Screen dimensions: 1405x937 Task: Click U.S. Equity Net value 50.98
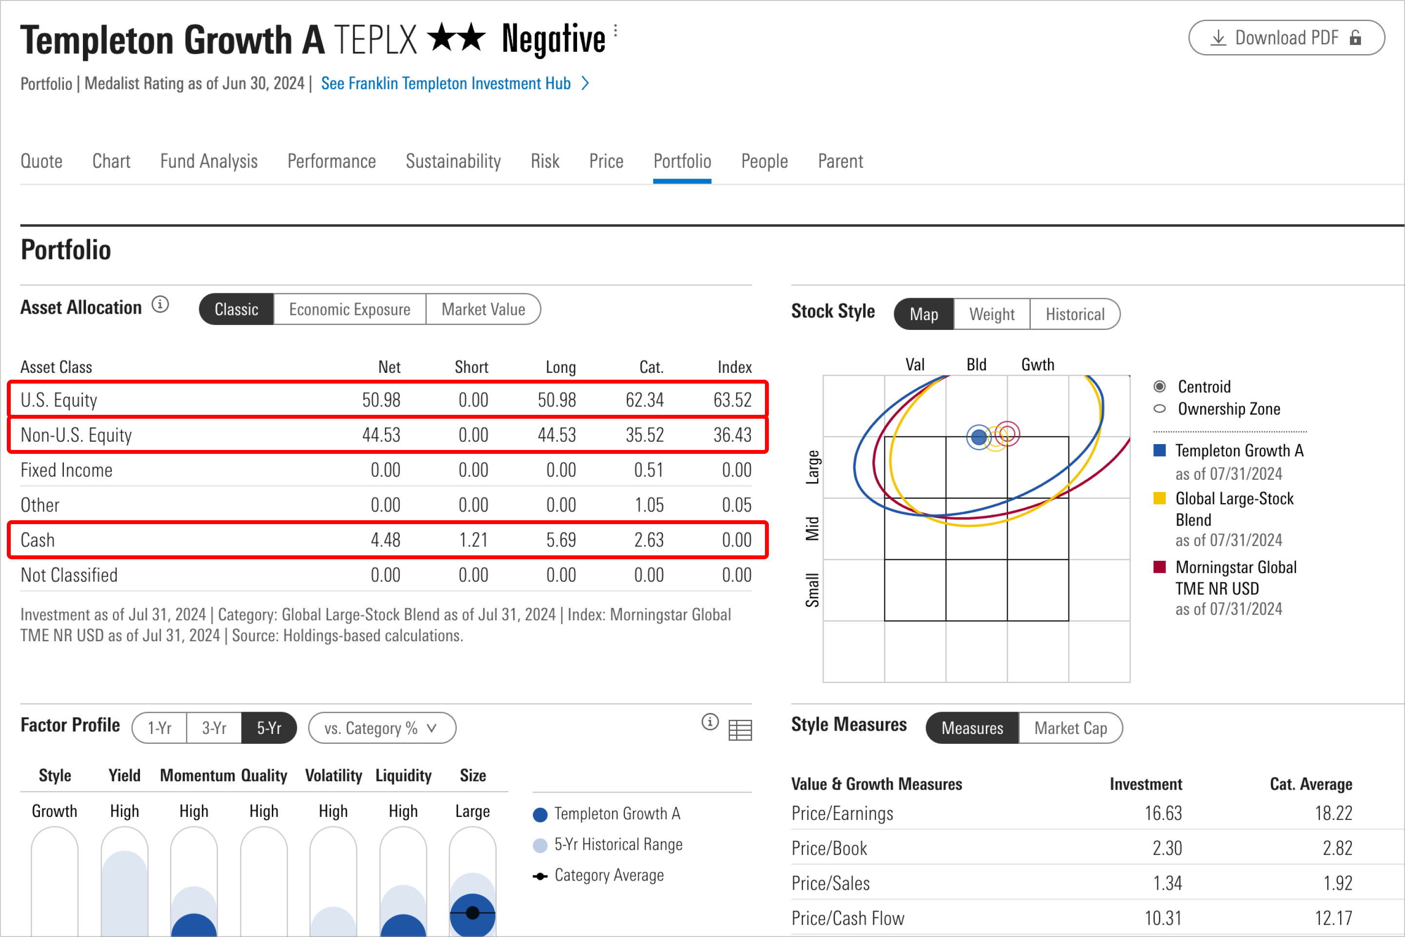[381, 400]
